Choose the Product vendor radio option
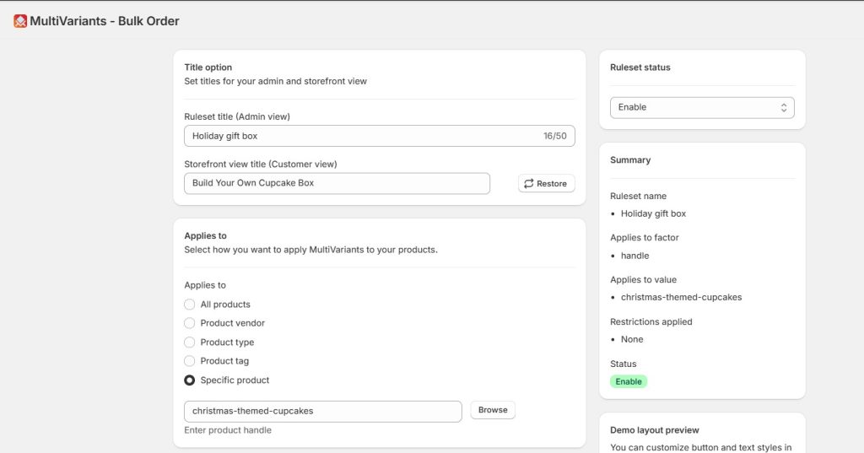Viewport: 864px width, 453px height. 190,323
